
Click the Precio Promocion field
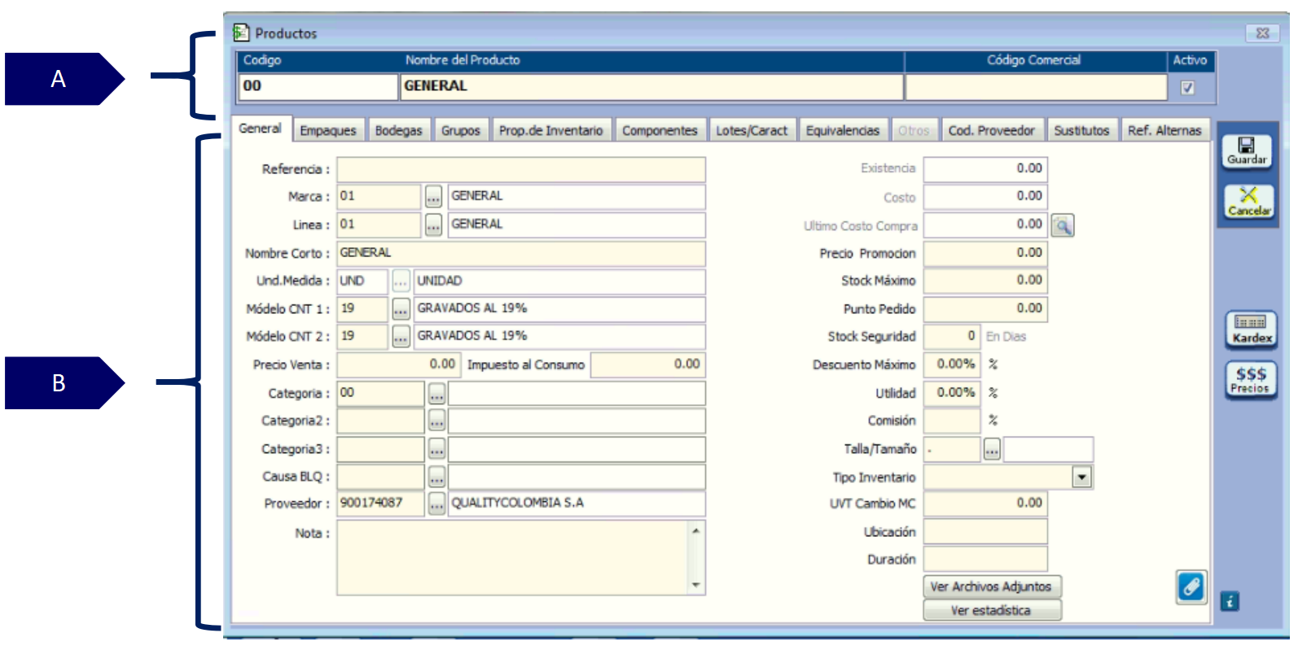[985, 253]
